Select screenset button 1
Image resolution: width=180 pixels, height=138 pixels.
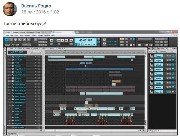coord(157,42)
